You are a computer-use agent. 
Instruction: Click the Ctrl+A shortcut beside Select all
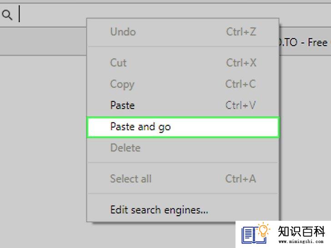(x=241, y=179)
